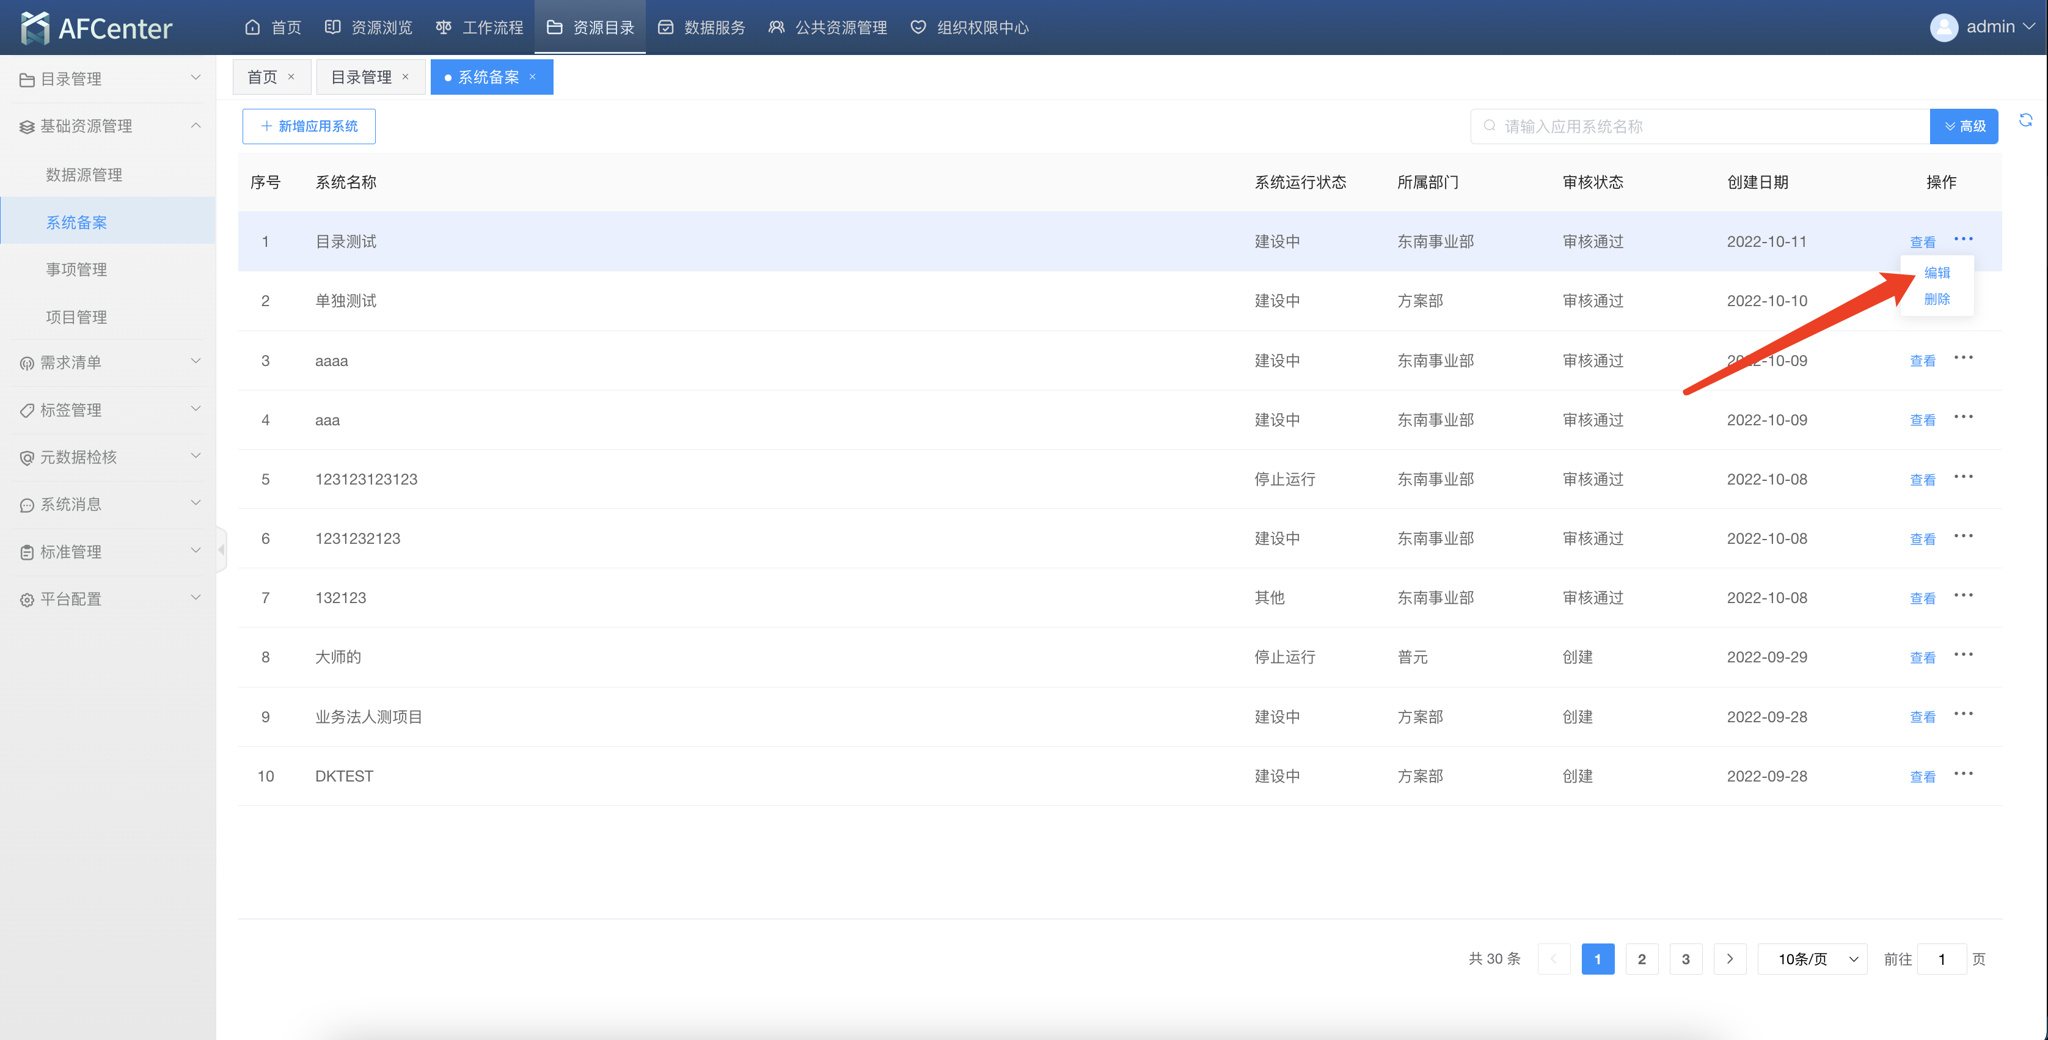Close the 目录管理 tab
This screenshot has height=1040, width=2048.
(406, 77)
